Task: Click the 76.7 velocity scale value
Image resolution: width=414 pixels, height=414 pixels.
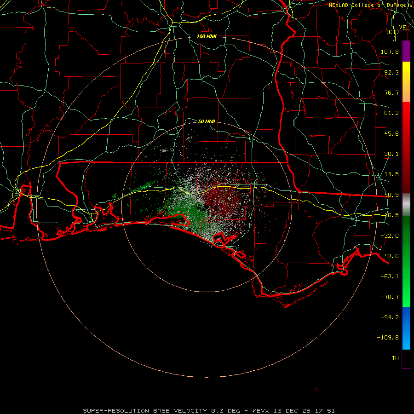Action: [x=391, y=92]
